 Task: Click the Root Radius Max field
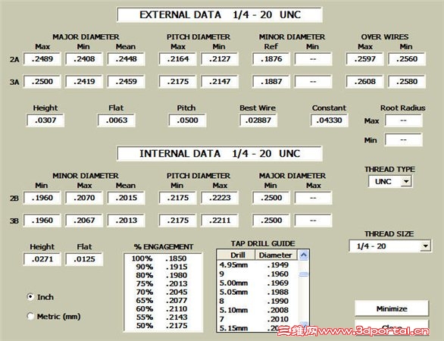(x=404, y=120)
